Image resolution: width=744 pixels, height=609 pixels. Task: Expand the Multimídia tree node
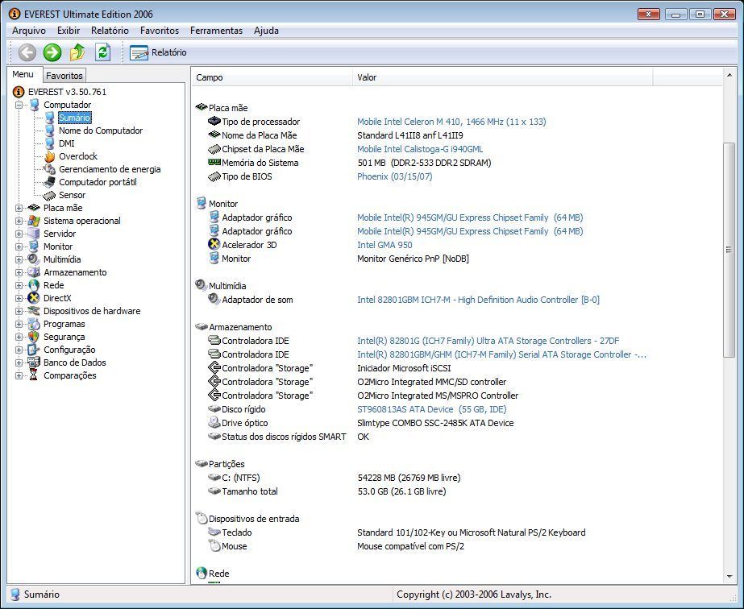(19, 259)
